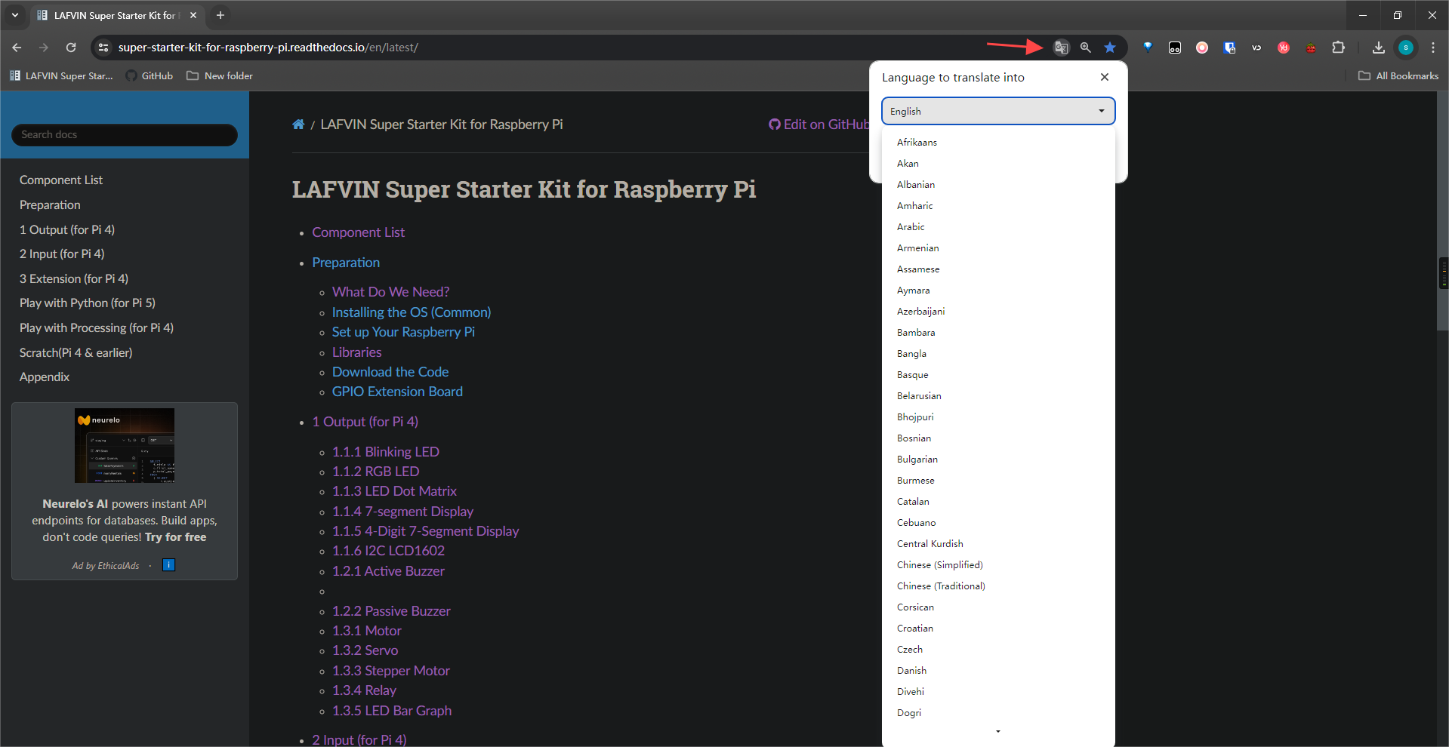Open 1 Output (for Pi 4) sidebar entry
1449x747 pixels.
click(67, 229)
